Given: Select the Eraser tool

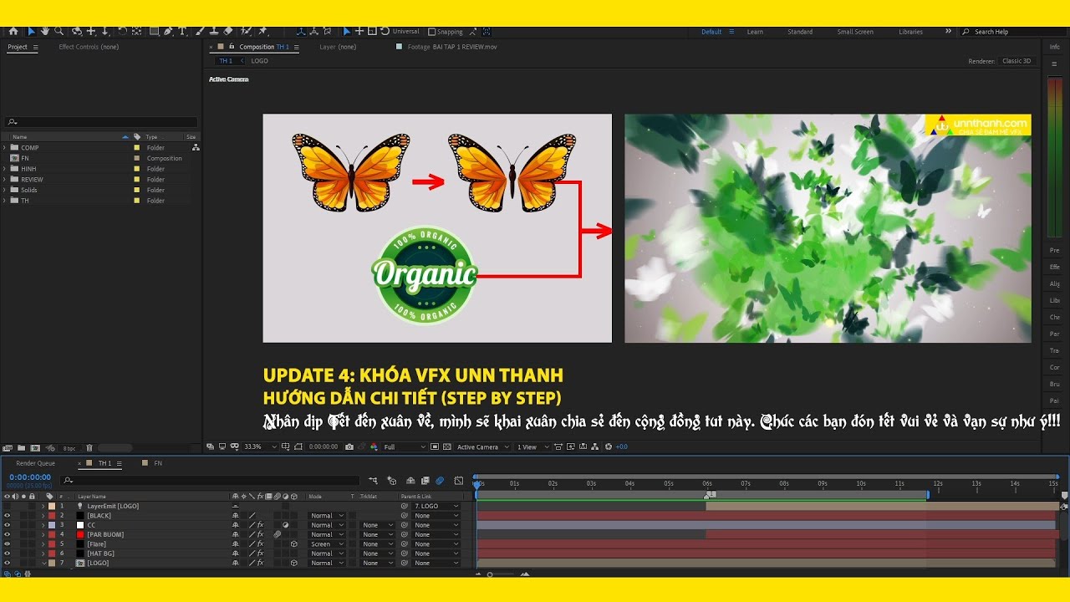Looking at the screenshot, I should click(228, 32).
